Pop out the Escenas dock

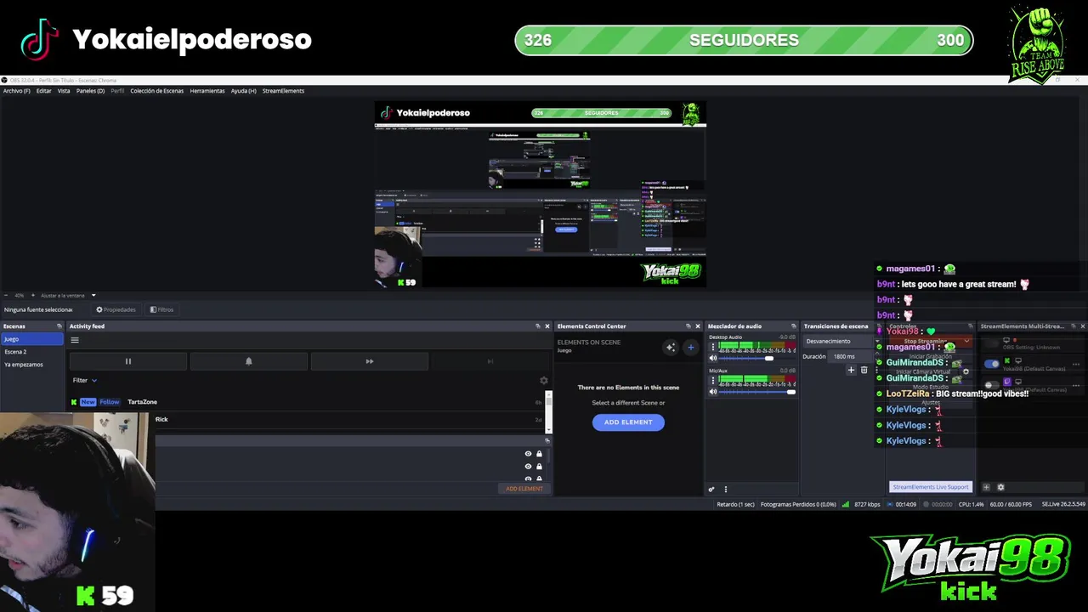click(59, 326)
